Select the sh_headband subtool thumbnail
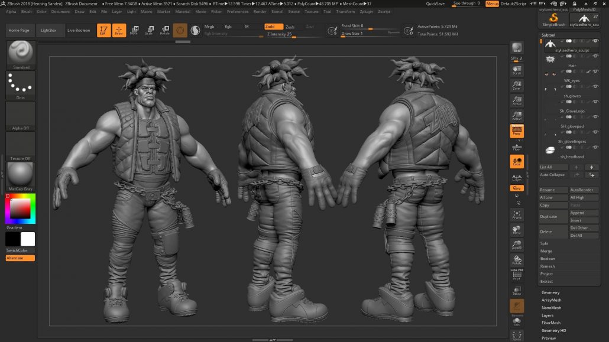 [x=550, y=150]
